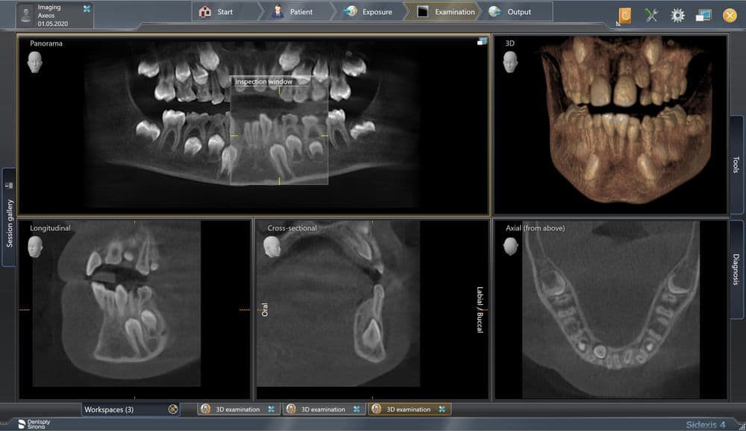The height and width of the screenshot is (431, 746).
Task: Open the orange help book icon
Action: coord(625,14)
